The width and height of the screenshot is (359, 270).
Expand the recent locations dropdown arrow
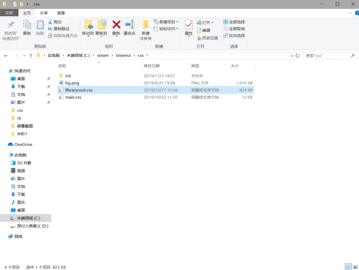24,56
